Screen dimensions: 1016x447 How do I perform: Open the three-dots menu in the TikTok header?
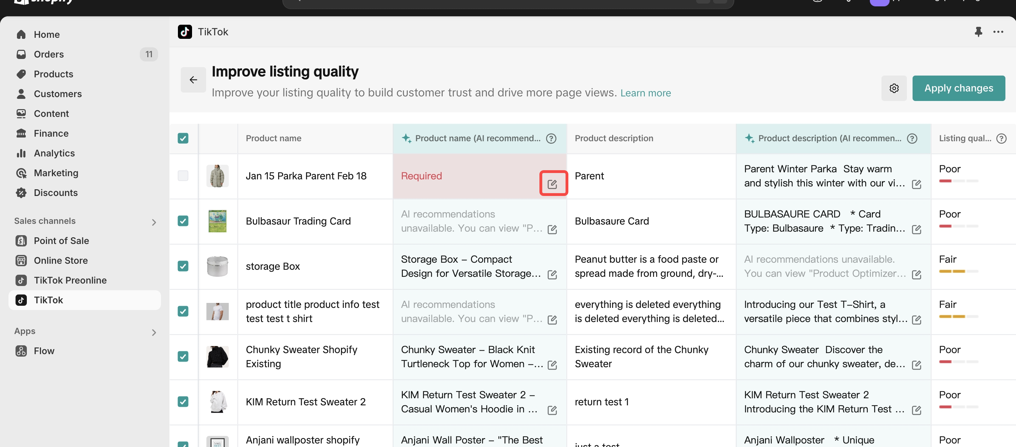[998, 31]
